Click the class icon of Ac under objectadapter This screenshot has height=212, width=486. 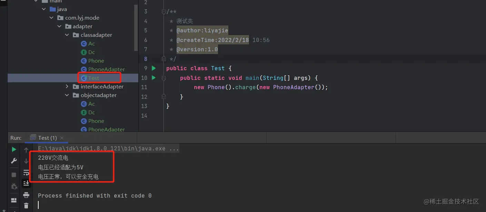click(x=83, y=104)
